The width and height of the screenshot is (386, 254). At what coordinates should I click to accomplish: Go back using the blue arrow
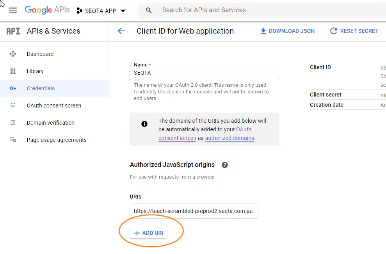[121, 31]
